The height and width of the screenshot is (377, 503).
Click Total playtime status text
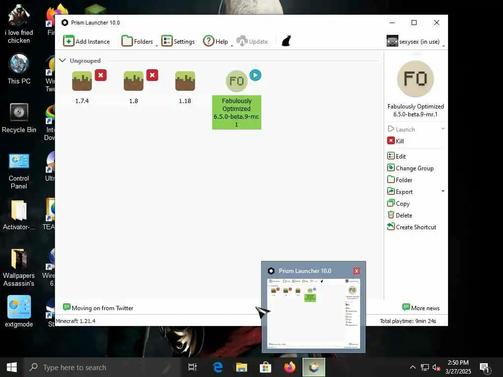408,321
